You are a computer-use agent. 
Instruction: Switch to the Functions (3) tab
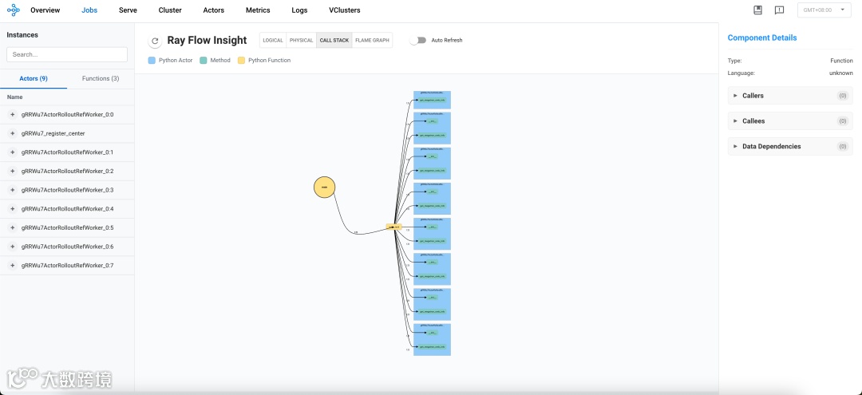click(x=101, y=78)
